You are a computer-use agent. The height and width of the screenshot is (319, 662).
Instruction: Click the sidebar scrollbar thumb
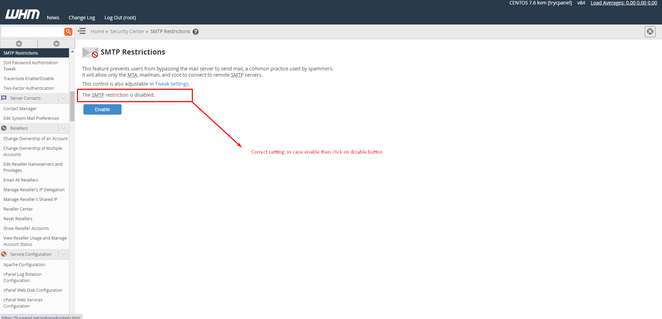[x=72, y=106]
